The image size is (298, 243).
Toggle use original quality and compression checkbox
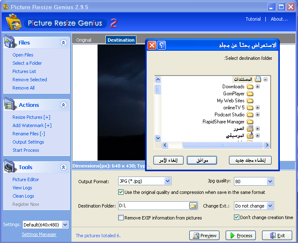coord(121,192)
